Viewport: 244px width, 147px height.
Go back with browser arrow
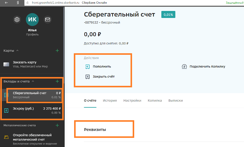pos(6,3)
